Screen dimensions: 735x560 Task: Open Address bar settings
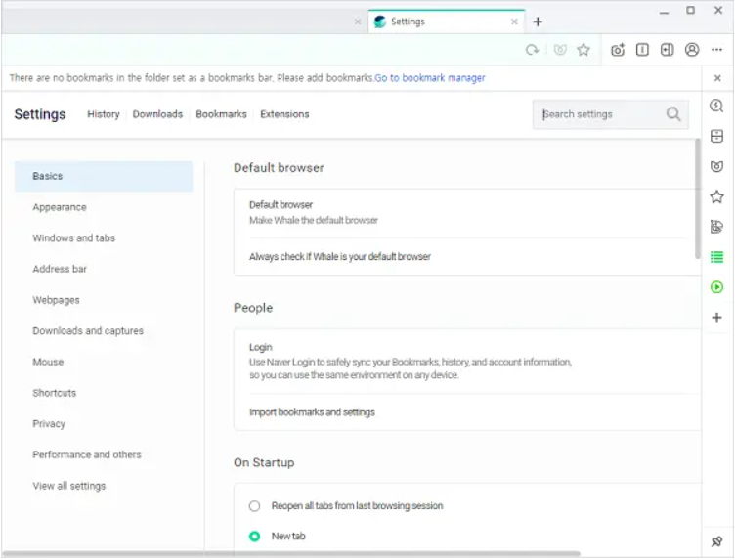click(x=60, y=269)
